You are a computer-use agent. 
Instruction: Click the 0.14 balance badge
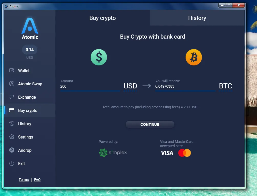coord(30,50)
